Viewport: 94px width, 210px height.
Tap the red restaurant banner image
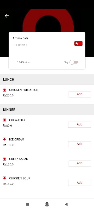click(x=48, y=20)
